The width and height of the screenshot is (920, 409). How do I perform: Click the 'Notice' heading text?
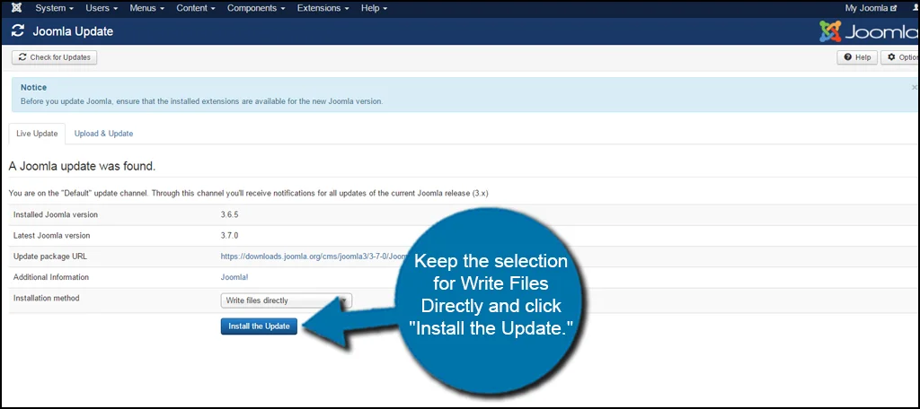pos(33,87)
